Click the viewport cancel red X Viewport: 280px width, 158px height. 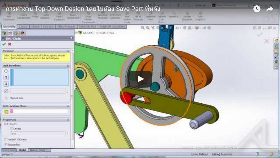coord(267,41)
